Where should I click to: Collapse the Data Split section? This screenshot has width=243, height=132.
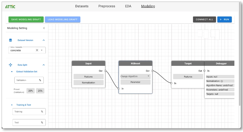point(44,65)
